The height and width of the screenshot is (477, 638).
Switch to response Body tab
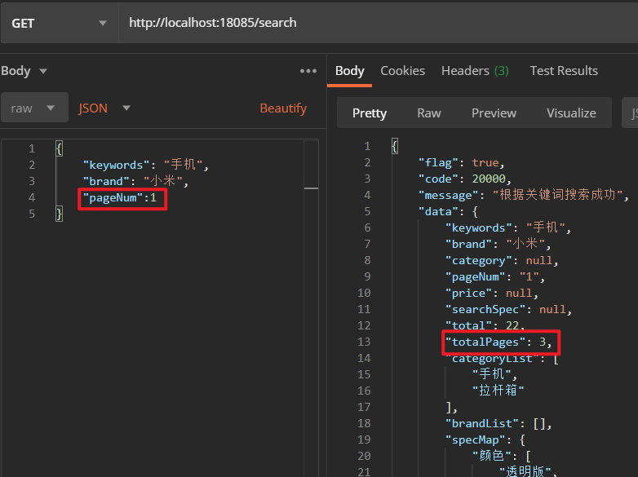[349, 71]
